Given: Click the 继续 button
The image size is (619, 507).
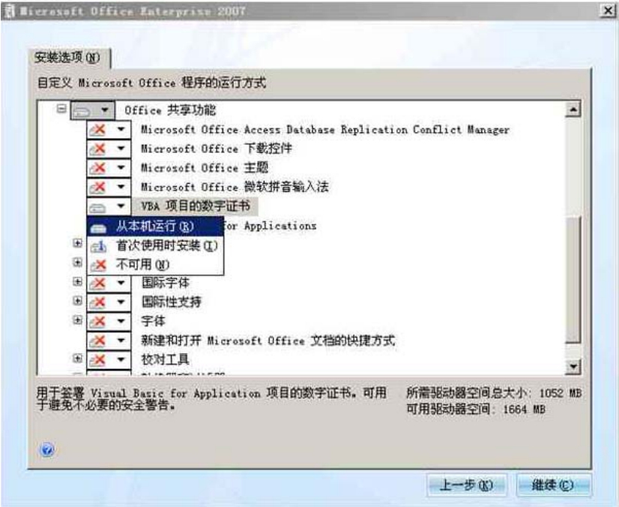Looking at the screenshot, I should tap(554, 484).
